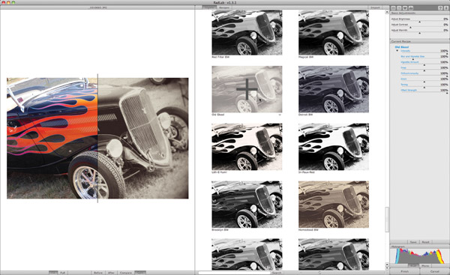Click the large plus icon on Old Skool thumbnail
The image size is (450, 275).
coord(247,89)
